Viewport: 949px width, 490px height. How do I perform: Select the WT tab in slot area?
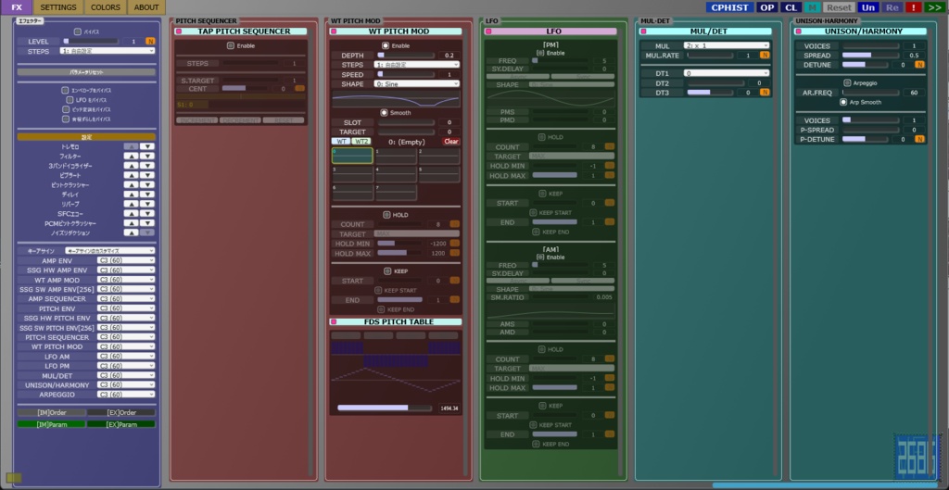click(x=341, y=142)
